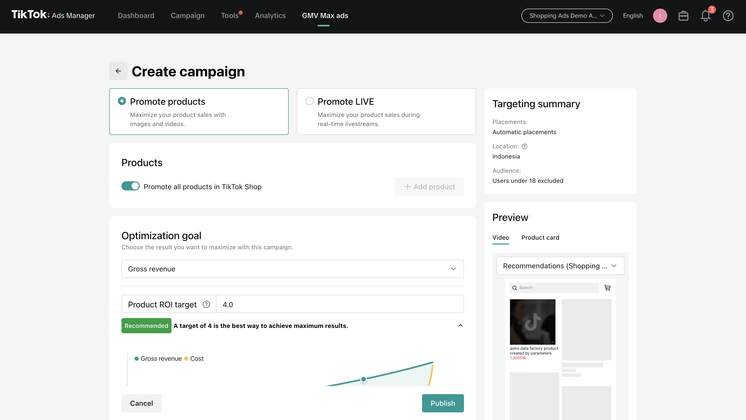Switch to the Product card preview tab

(540, 238)
